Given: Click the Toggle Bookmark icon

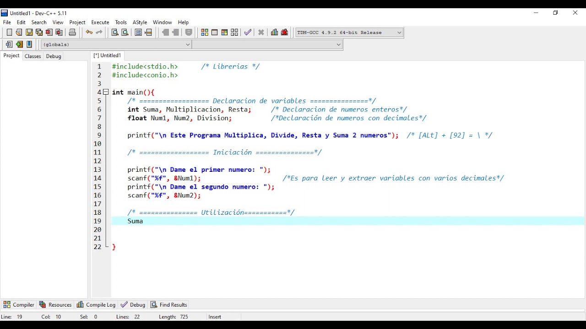Looking at the screenshot, I should click(x=19, y=44).
